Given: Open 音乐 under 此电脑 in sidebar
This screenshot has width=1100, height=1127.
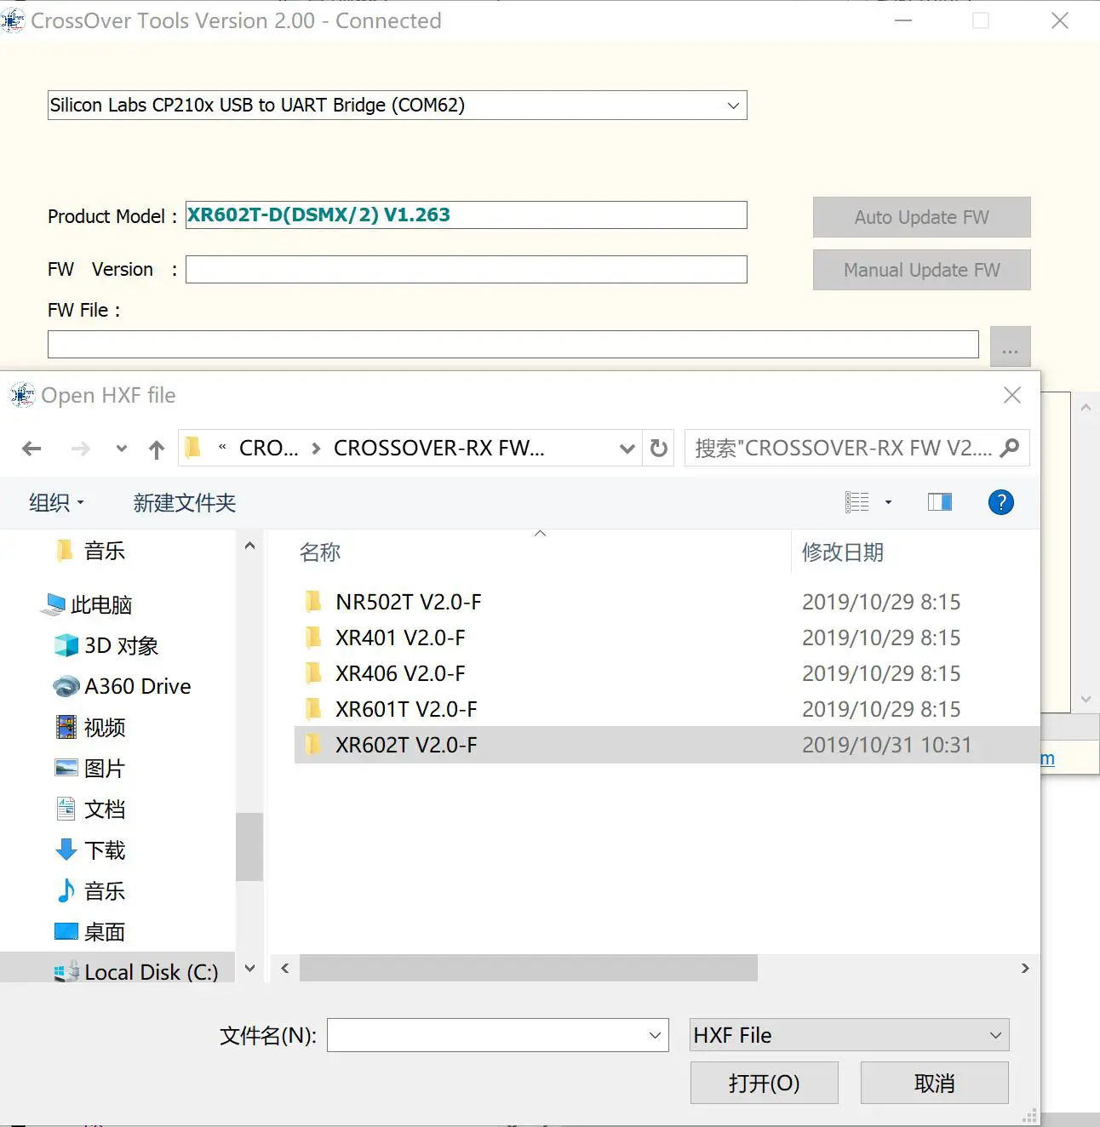Looking at the screenshot, I should (105, 891).
